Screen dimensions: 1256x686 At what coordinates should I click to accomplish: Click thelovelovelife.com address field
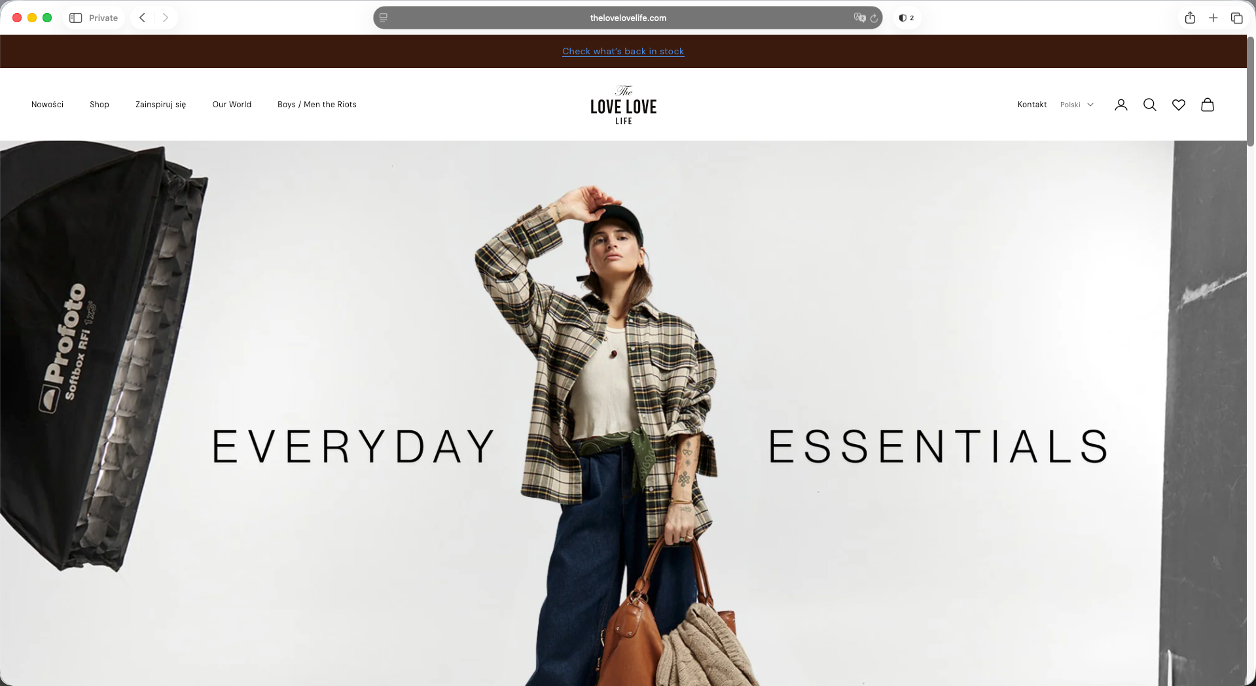click(x=628, y=18)
